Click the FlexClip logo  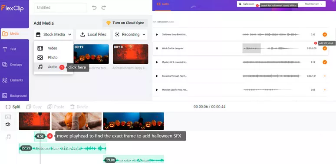click(x=12, y=8)
